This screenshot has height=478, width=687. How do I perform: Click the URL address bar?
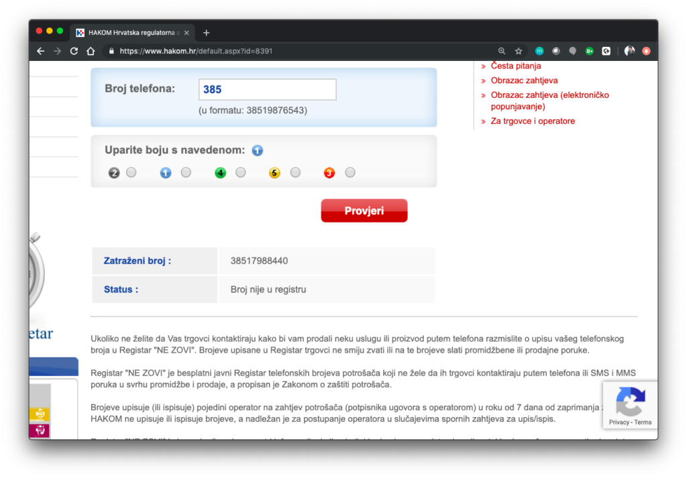tap(302, 51)
